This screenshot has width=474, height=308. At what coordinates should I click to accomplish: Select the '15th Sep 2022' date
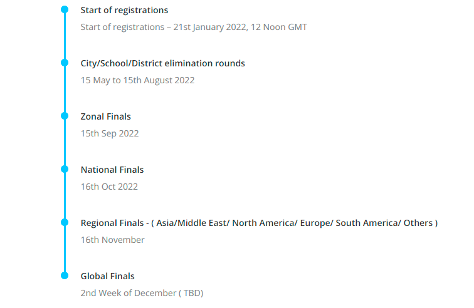coord(109,133)
